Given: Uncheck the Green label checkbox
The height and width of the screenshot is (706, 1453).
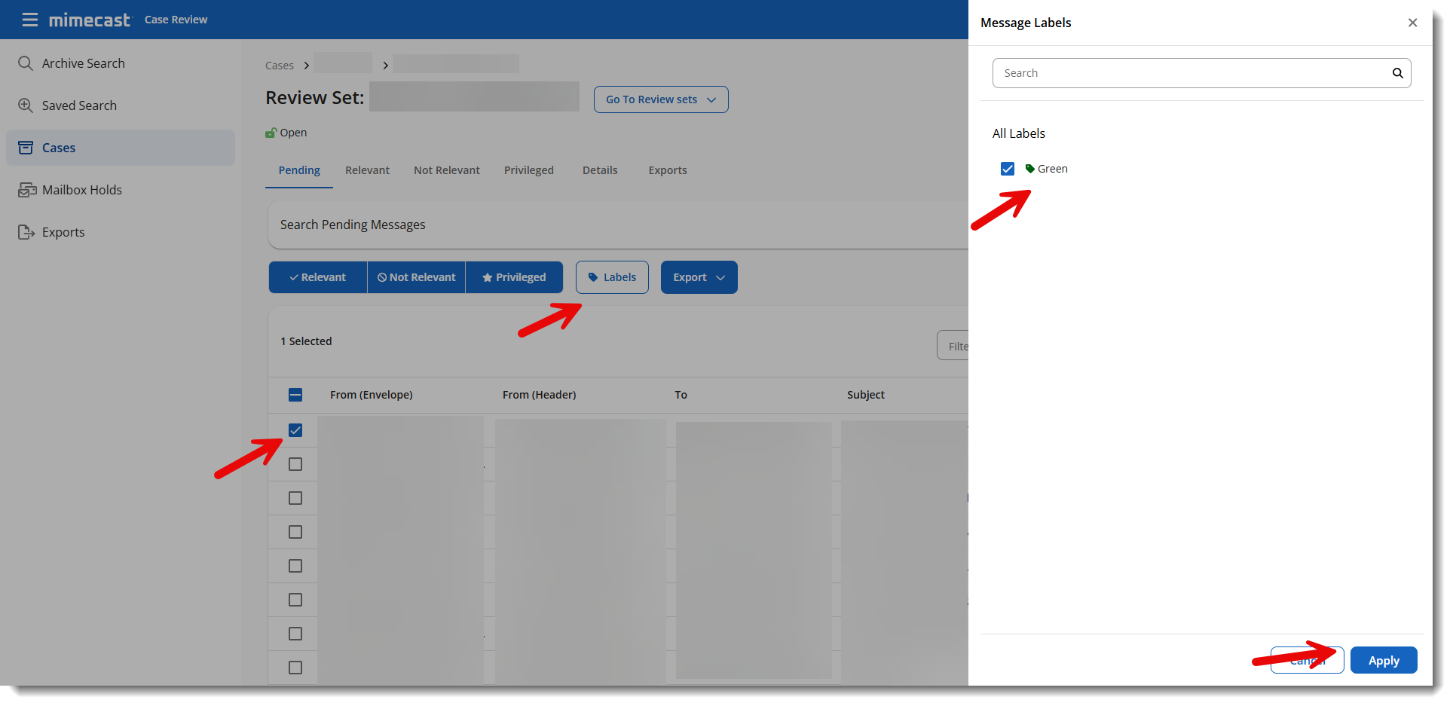Looking at the screenshot, I should [1008, 169].
